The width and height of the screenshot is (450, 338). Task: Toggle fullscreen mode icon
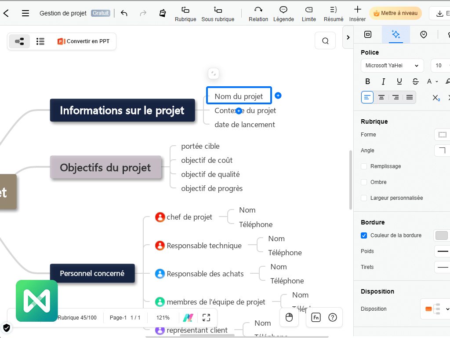[x=206, y=317]
